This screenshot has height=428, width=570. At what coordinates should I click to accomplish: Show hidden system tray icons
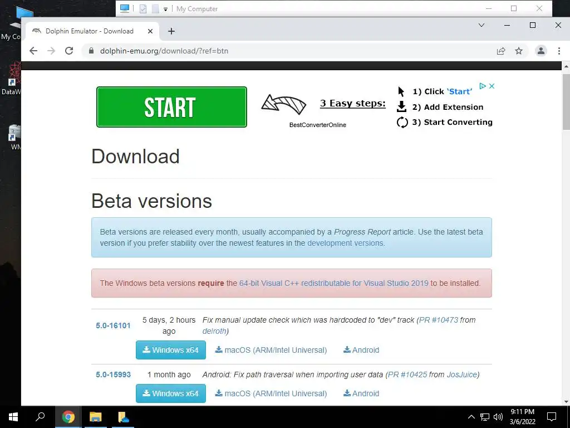[x=471, y=417]
